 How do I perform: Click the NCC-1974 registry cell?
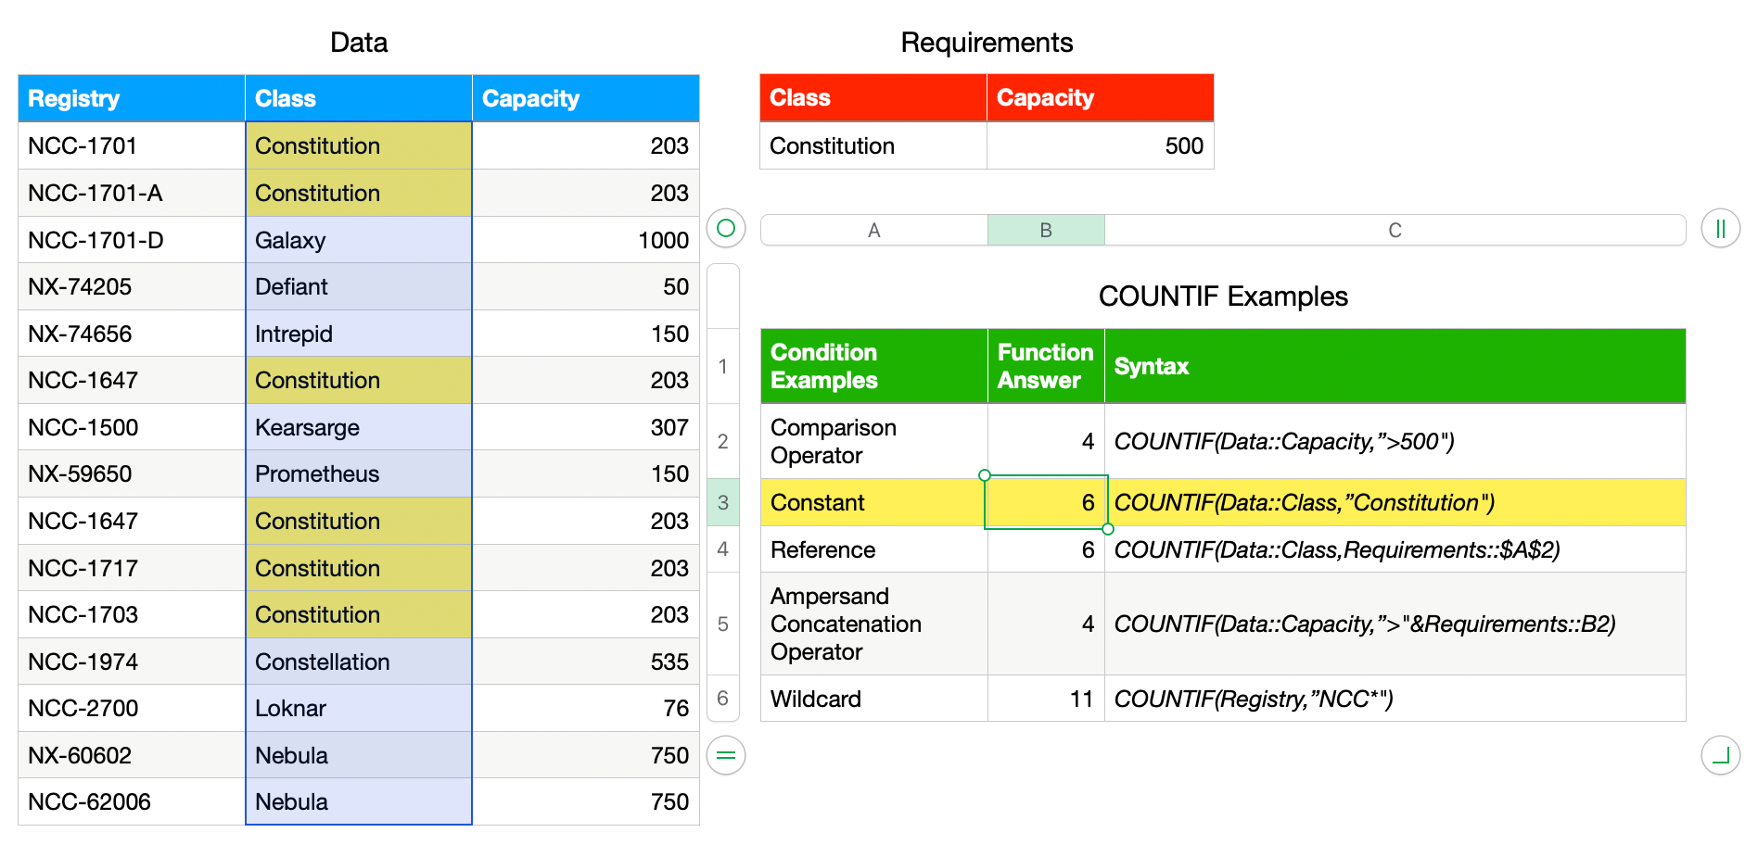pyautogui.click(x=131, y=662)
